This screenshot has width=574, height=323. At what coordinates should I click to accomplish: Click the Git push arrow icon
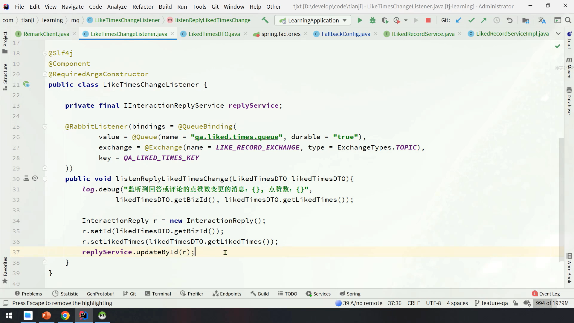pos(484,20)
